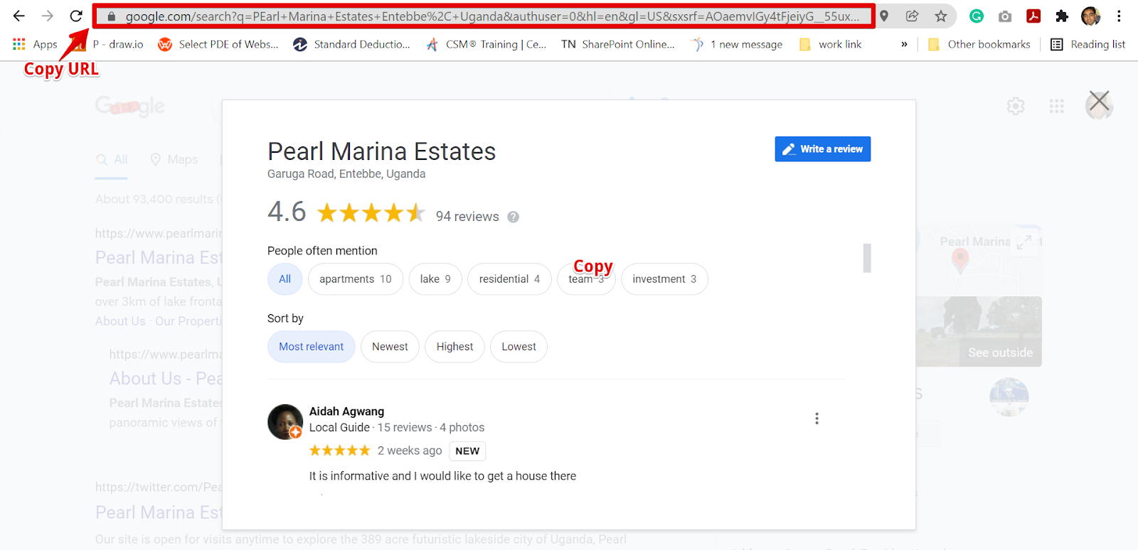Open Google settings gear
Viewport: 1138px width, 550px height.
(1016, 107)
